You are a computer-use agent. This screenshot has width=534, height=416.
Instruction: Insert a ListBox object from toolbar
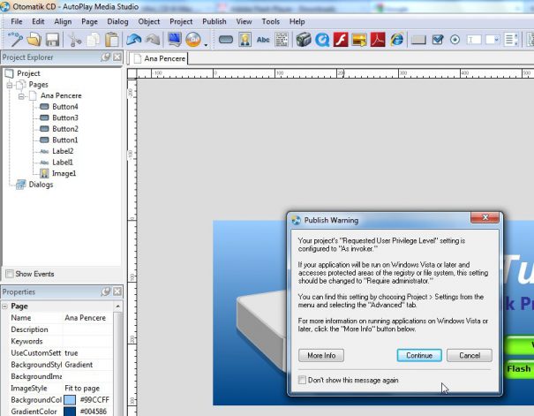coord(511,40)
